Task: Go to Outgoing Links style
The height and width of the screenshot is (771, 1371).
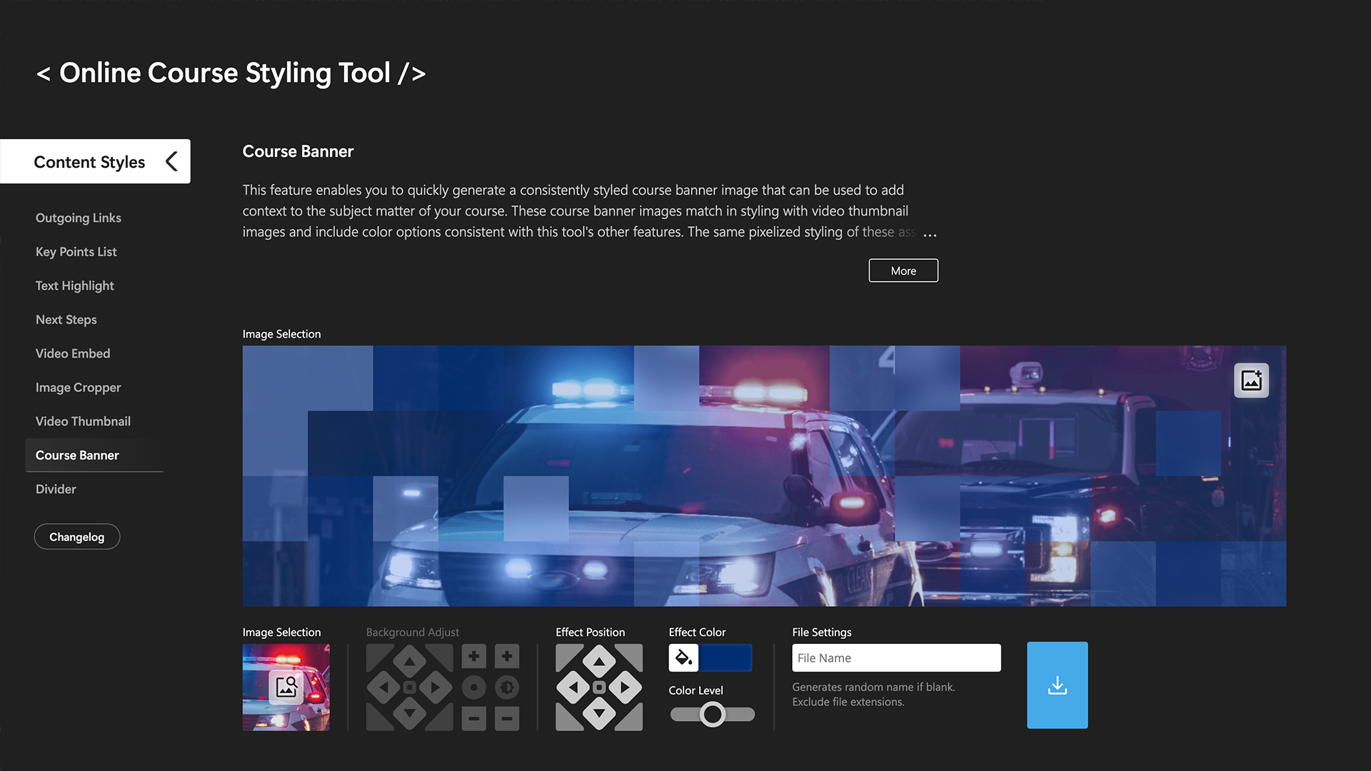Action: 78,218
